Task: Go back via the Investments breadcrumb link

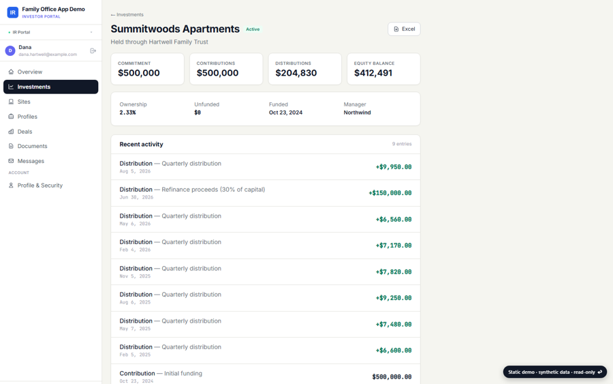Action: 127,14
